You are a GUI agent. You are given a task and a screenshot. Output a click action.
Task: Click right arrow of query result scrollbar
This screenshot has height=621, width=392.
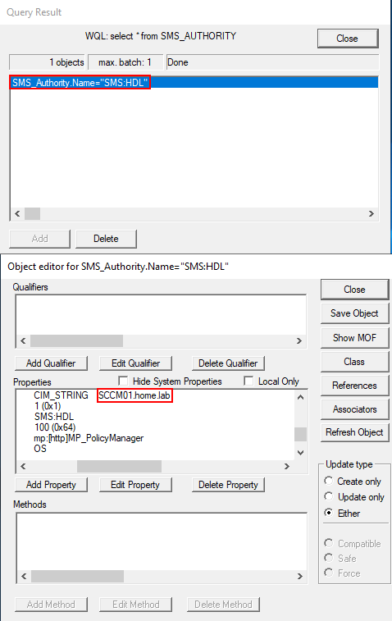click(x=371, y=213)
